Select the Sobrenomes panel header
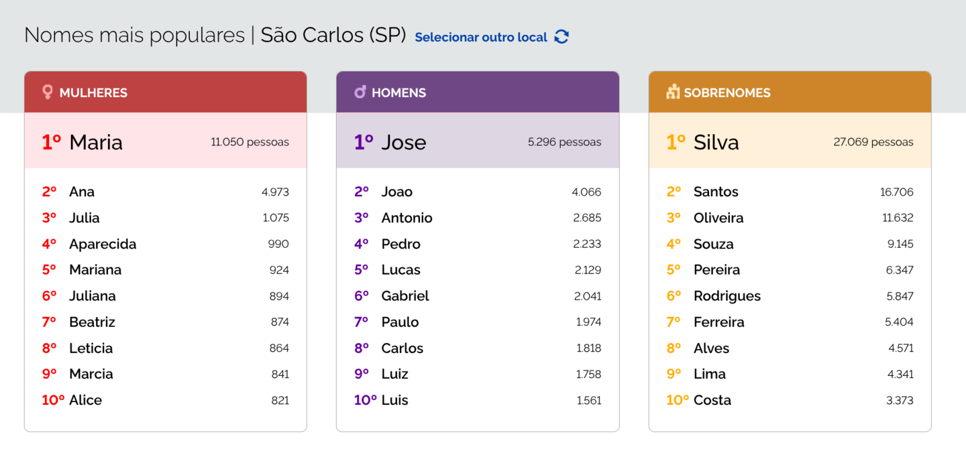The image size is (966, 455). 790,92
